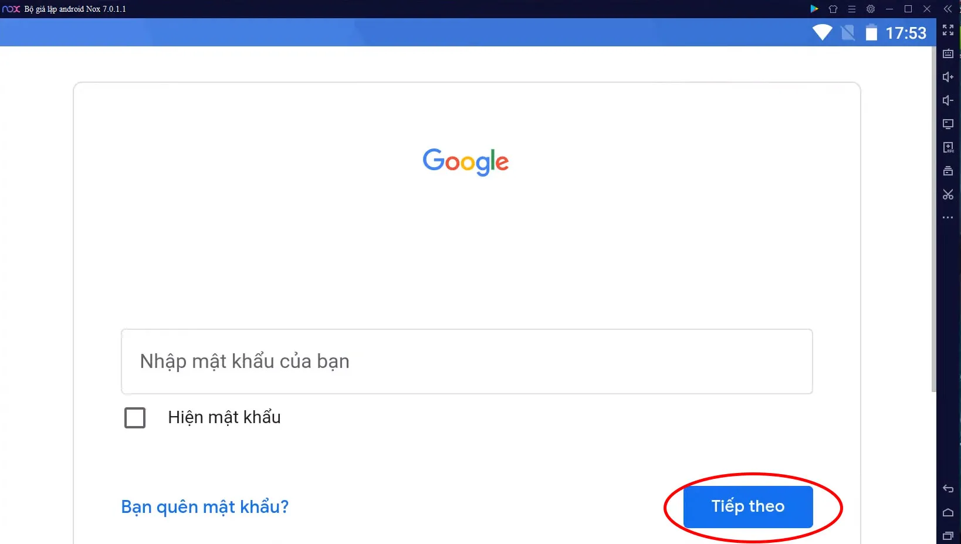Check the battery status indicator
Screen dimensions: 961x544
[872, 33]
